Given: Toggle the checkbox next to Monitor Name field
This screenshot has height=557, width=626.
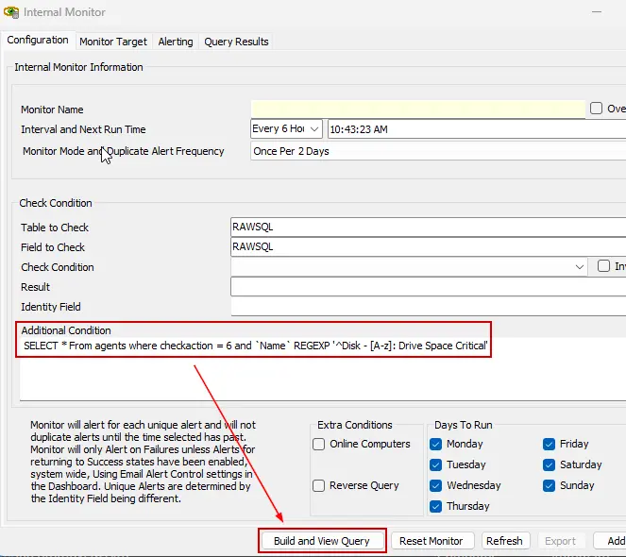Looking at the screenshot, I should [596, 109].
